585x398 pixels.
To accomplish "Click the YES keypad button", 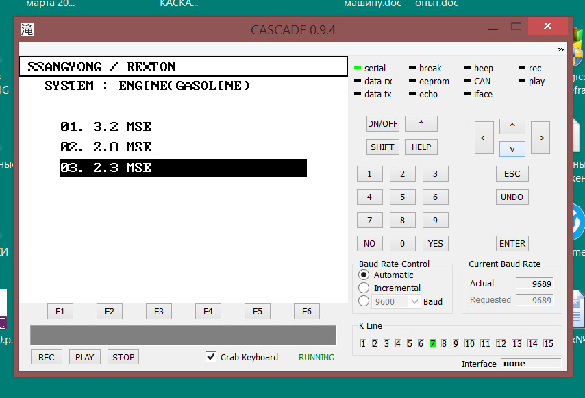I will click(x=436, y=244).
